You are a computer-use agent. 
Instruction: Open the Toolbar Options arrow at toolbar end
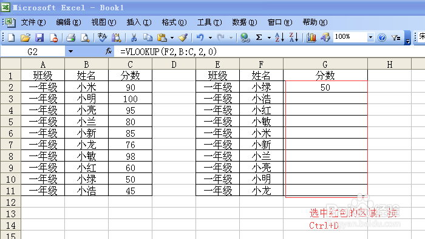(407, 38)
